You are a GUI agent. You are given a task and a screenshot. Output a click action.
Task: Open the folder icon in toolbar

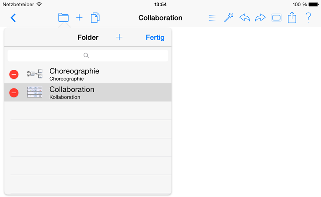coord(63,18)
